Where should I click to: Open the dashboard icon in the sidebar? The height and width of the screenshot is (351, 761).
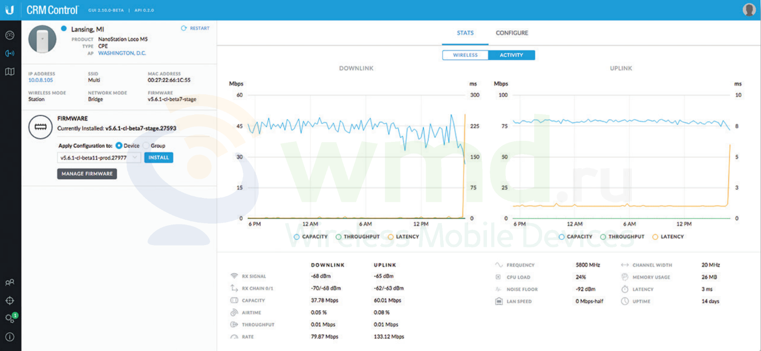(10, 35)
